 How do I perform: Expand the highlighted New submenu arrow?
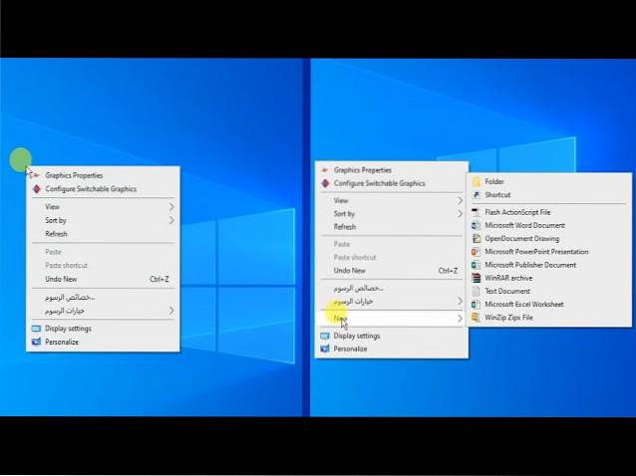click(460, 319)
